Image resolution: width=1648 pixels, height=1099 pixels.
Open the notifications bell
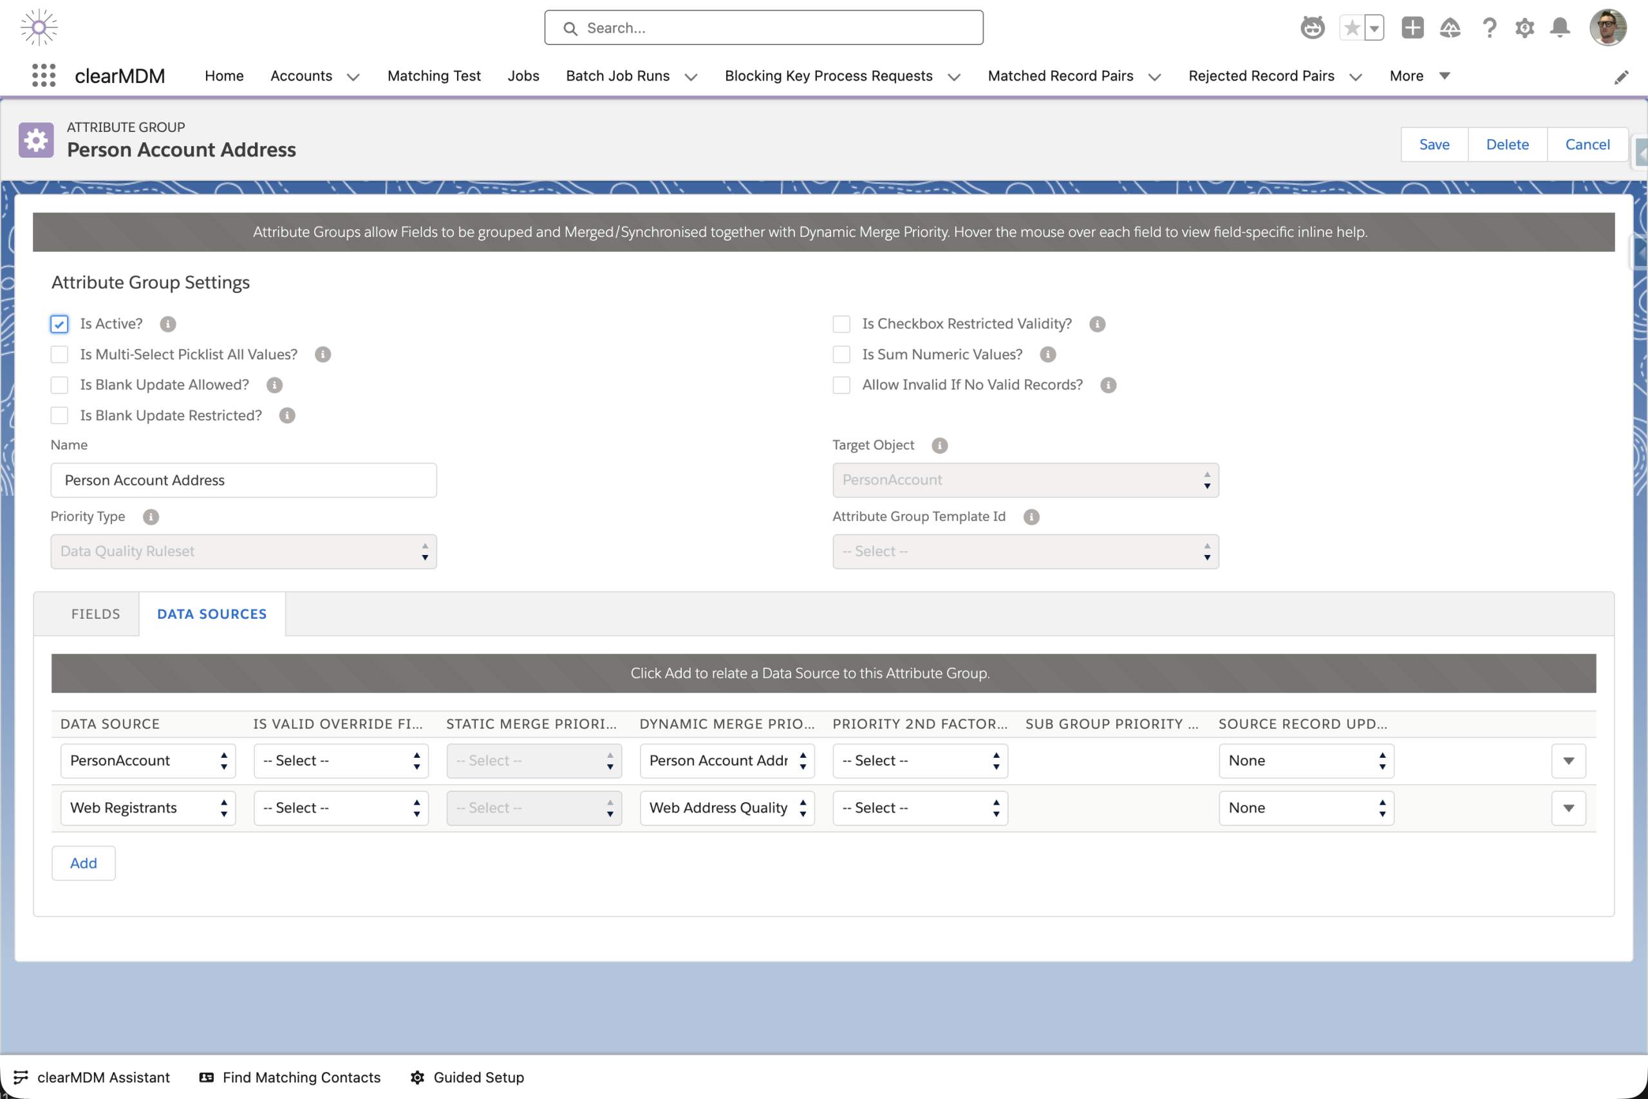click(1560, 28)
